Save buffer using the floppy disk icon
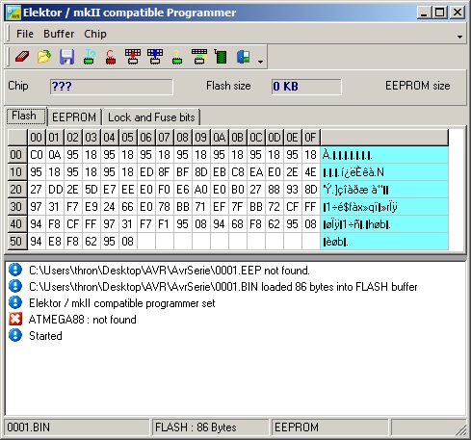471x440 pixels. [66, 57]
